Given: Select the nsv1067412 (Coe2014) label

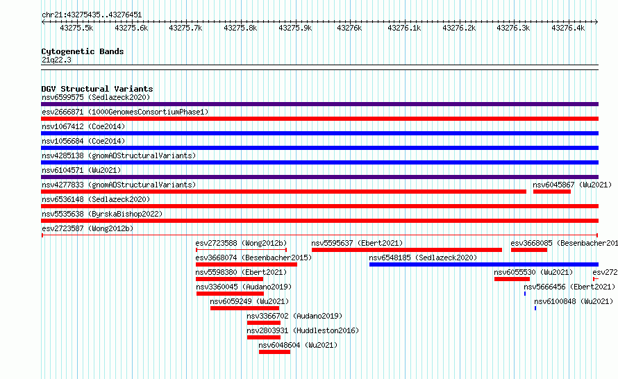Looking at the screenshot, I should [x=83, y=126].
